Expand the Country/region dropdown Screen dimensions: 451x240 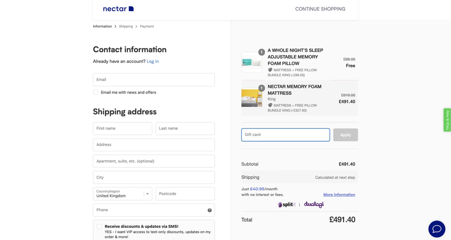coord(147,194)
